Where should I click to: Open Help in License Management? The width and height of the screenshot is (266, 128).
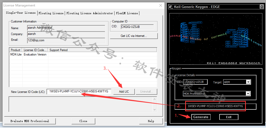tap(151, 121)
